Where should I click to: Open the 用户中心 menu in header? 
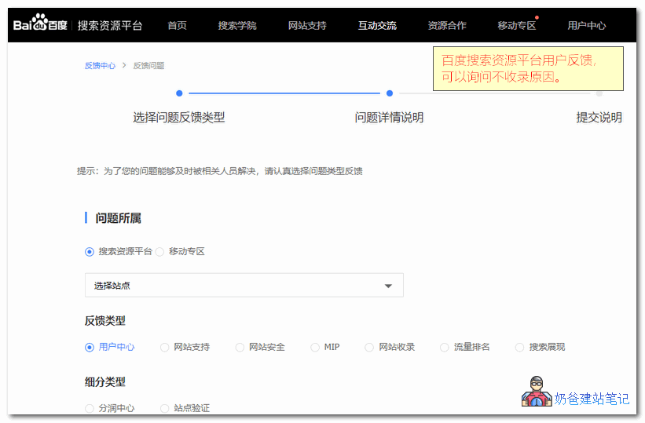tap(587, 25)
